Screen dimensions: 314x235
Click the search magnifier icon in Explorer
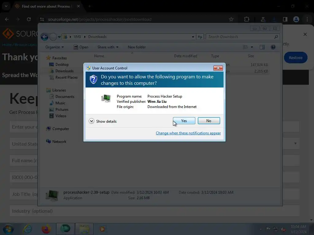click(x=276, y=37)
